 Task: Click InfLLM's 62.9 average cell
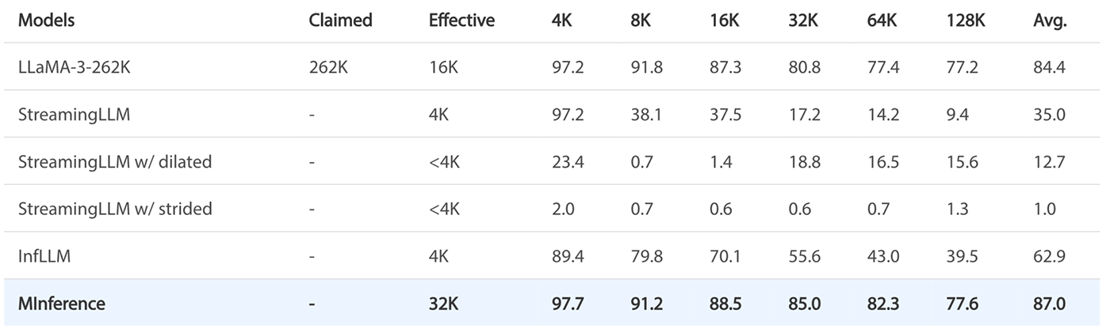click(x=1049, y=256)
